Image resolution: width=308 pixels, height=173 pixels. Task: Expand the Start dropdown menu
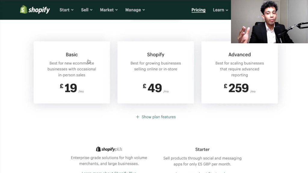click(x=66, y=10)
